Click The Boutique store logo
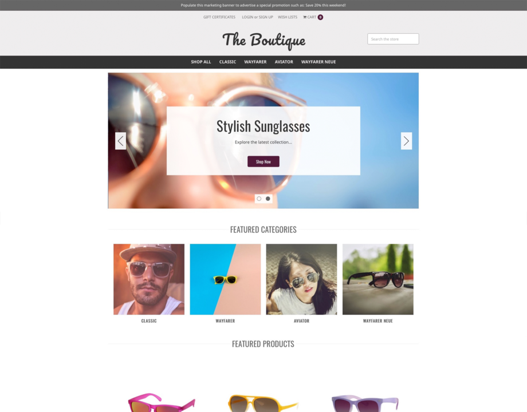Screen dimensions: 527x412 tap(264, 41)
